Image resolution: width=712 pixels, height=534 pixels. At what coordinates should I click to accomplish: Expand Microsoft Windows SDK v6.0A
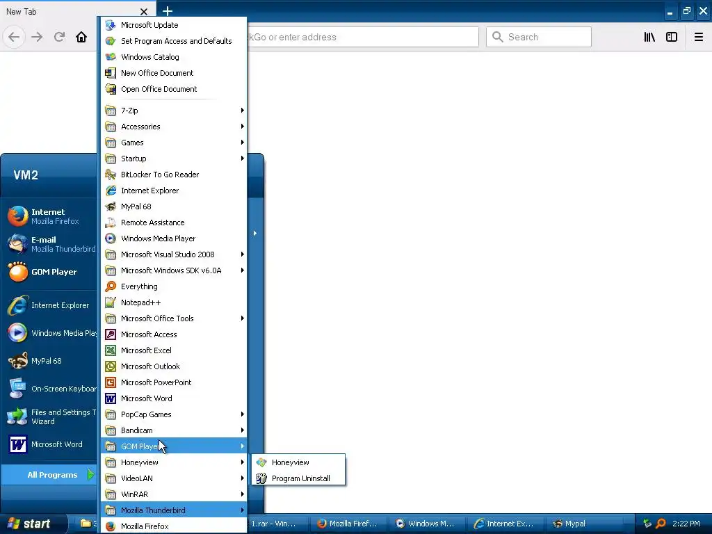[x=173, y=270]
